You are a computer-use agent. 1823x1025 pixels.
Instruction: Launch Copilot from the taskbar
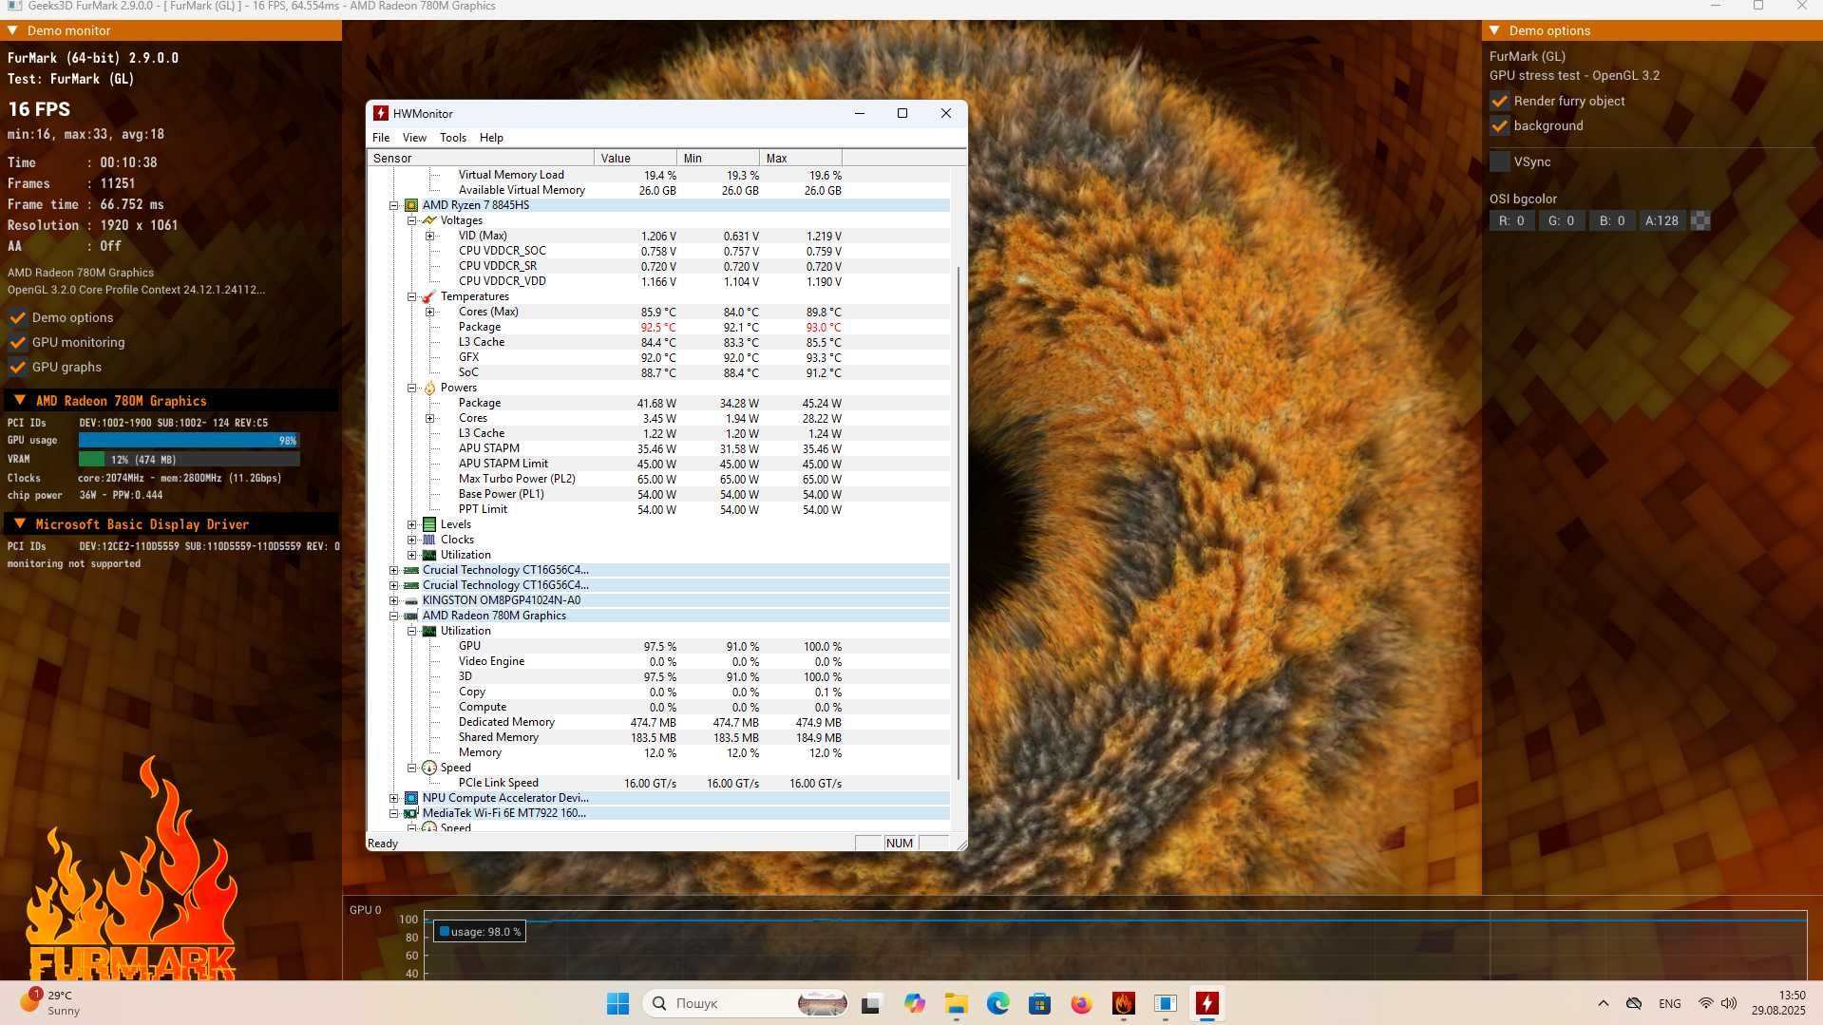tap(914, 1003)
